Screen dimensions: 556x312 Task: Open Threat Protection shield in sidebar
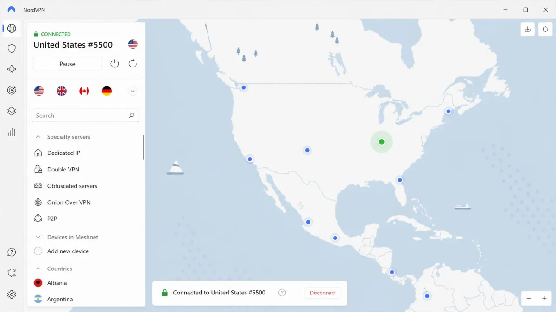12,49
